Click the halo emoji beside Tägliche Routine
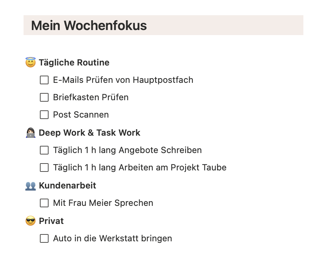Image resolution: width=311 pixels, height=267 pixels. click(x=29, y=62)
